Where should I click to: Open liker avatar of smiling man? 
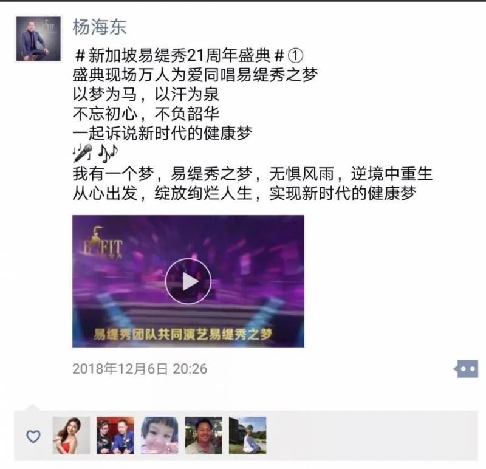pyautogui.click(x=204, y=435)
